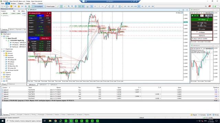The width and height of the screenshot is (220, 123).
Task: Click the green VR Lollipop button right panel
Action: (x=202, y=20)
